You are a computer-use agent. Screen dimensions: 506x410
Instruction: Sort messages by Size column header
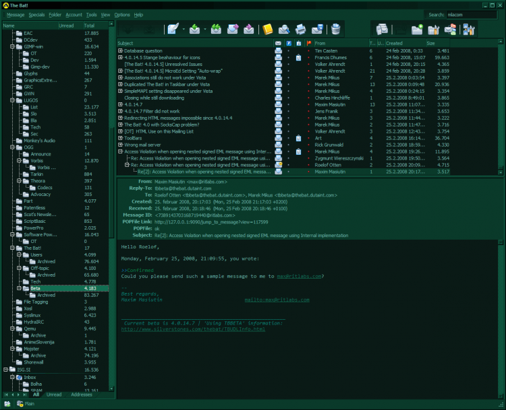click(x=438, y=43)
